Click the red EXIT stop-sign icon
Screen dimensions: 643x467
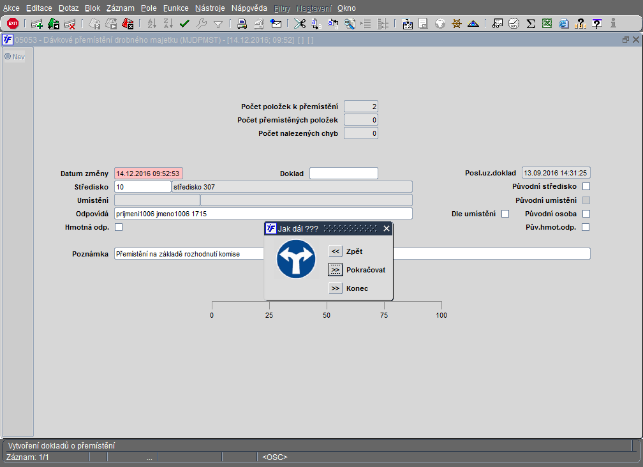click(x=13, y=24)
